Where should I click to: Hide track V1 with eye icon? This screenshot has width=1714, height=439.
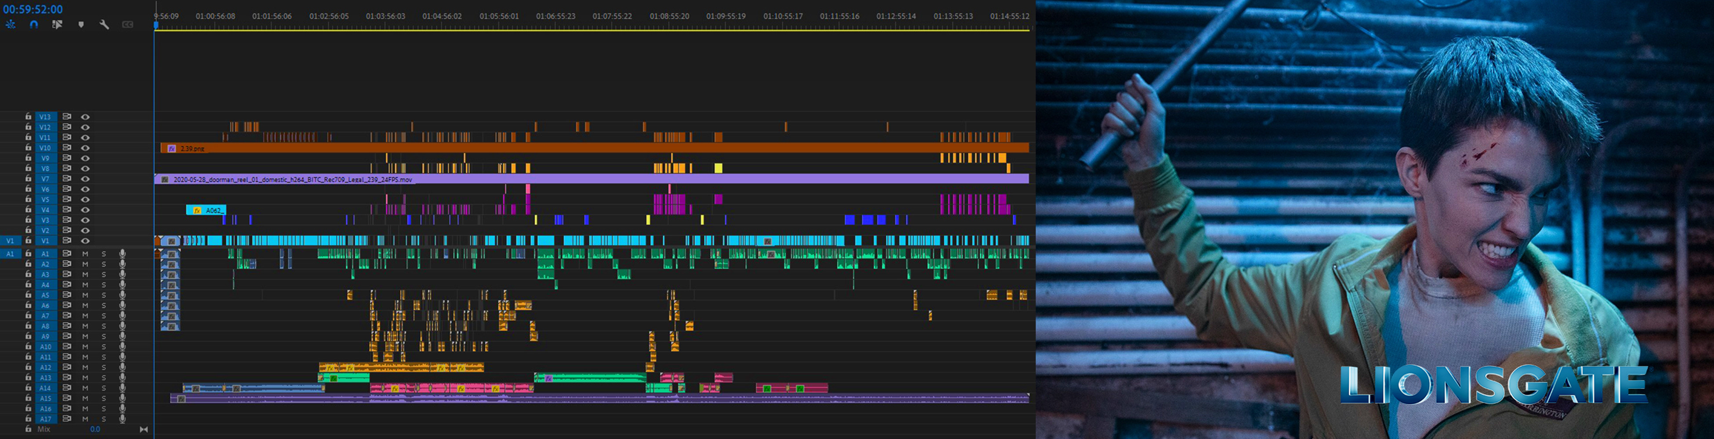[85, 241]
